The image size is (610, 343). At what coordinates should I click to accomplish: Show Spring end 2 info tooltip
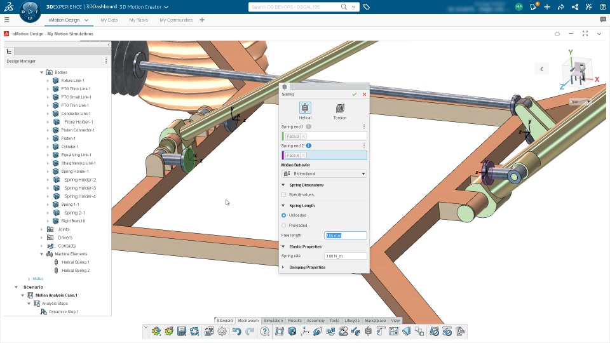(x=309, y=145)
